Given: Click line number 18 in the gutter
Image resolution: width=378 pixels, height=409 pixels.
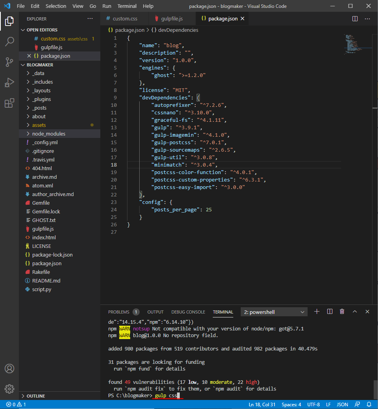Looking at the screenshot, I should 114,165.
